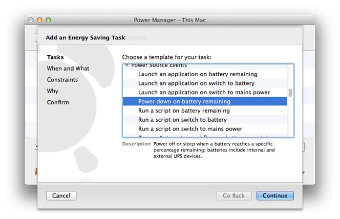
Task: Choose Run a script on switch to mains power
Action: (x=205, y=128)
